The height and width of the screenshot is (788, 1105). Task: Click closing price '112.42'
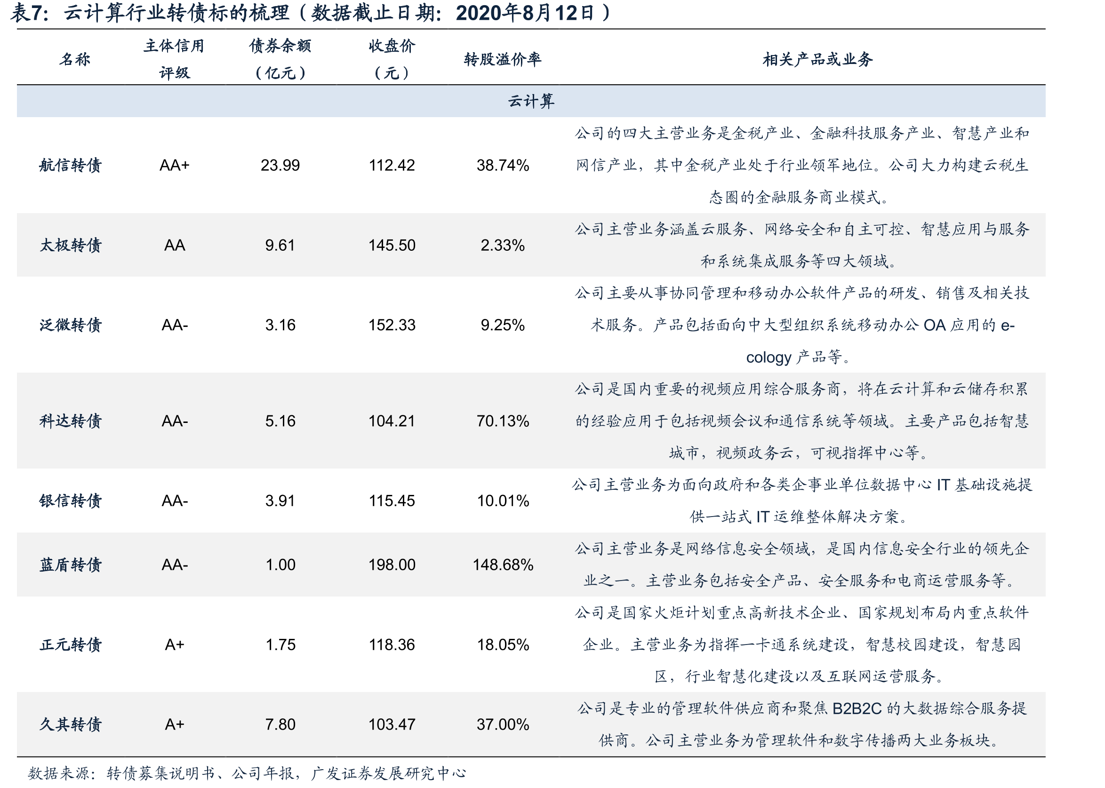point(392,166)
